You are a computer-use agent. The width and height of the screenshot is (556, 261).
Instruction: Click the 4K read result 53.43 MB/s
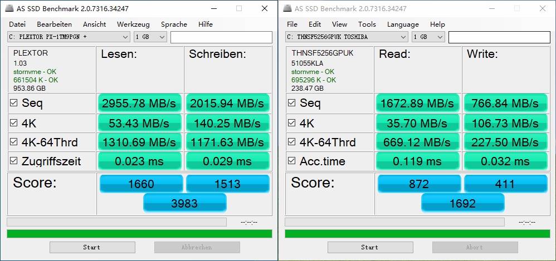pos(139,123)
